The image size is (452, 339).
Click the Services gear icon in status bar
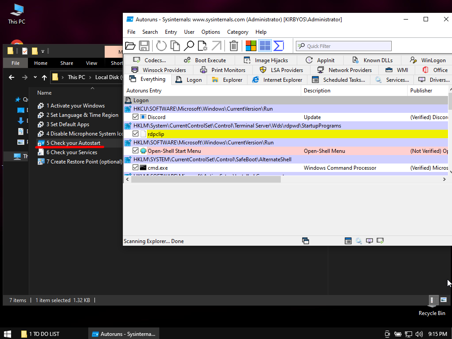coord(358,240)
